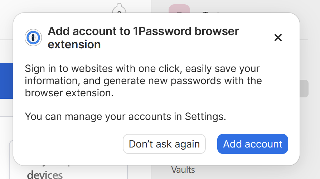This screenshot has width=320, height=179.
Task: Click the Add account button
Action: point(253,144)
